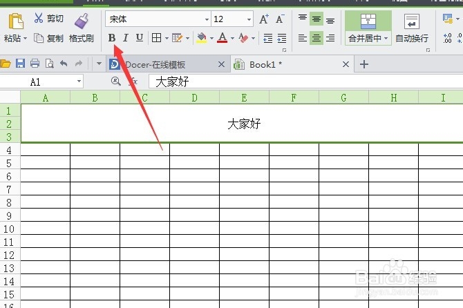Click the Copy (复制) button
Image resolution: width=463 pixels, height=308 pixels.
48,39
